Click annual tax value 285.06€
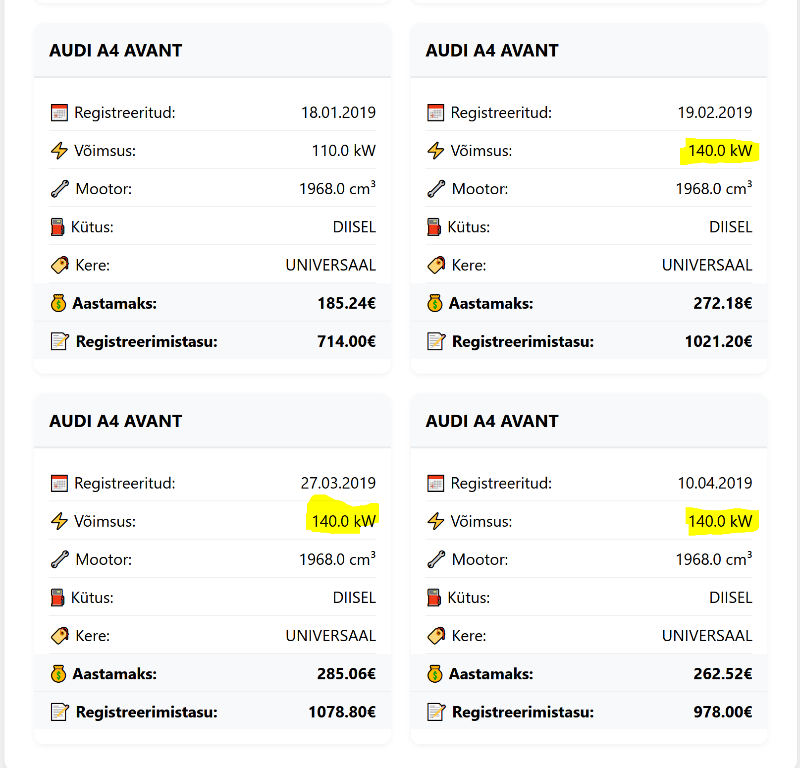 [x=346, y=674]
